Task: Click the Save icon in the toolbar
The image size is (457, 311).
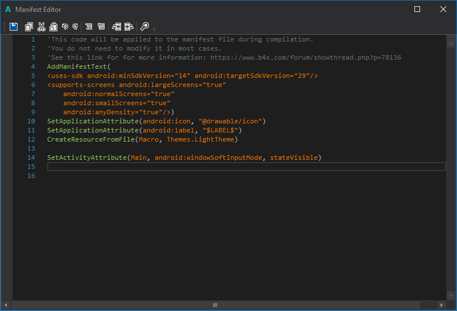Action: (x=14, y=26)
